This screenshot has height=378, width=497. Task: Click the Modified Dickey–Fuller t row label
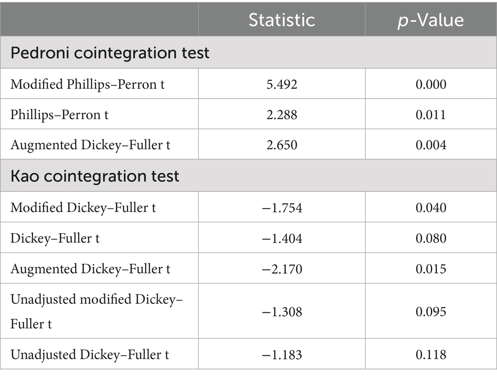tap(83, 208)
